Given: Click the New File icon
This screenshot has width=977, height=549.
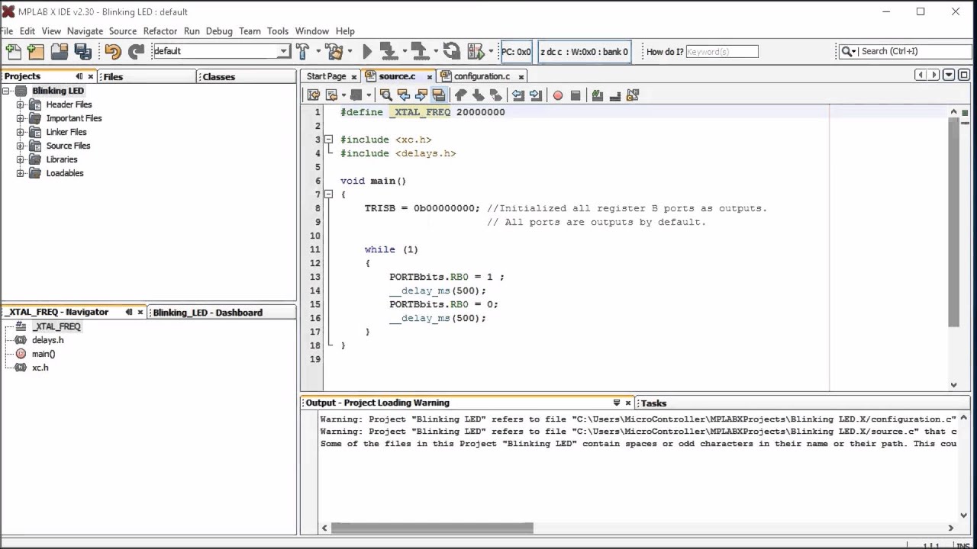Looking at the screenshot, I should [x=13, y=51].
